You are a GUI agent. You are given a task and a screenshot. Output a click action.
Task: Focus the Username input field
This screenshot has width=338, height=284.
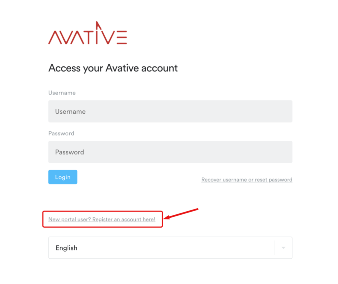click(x=170, y=111)
